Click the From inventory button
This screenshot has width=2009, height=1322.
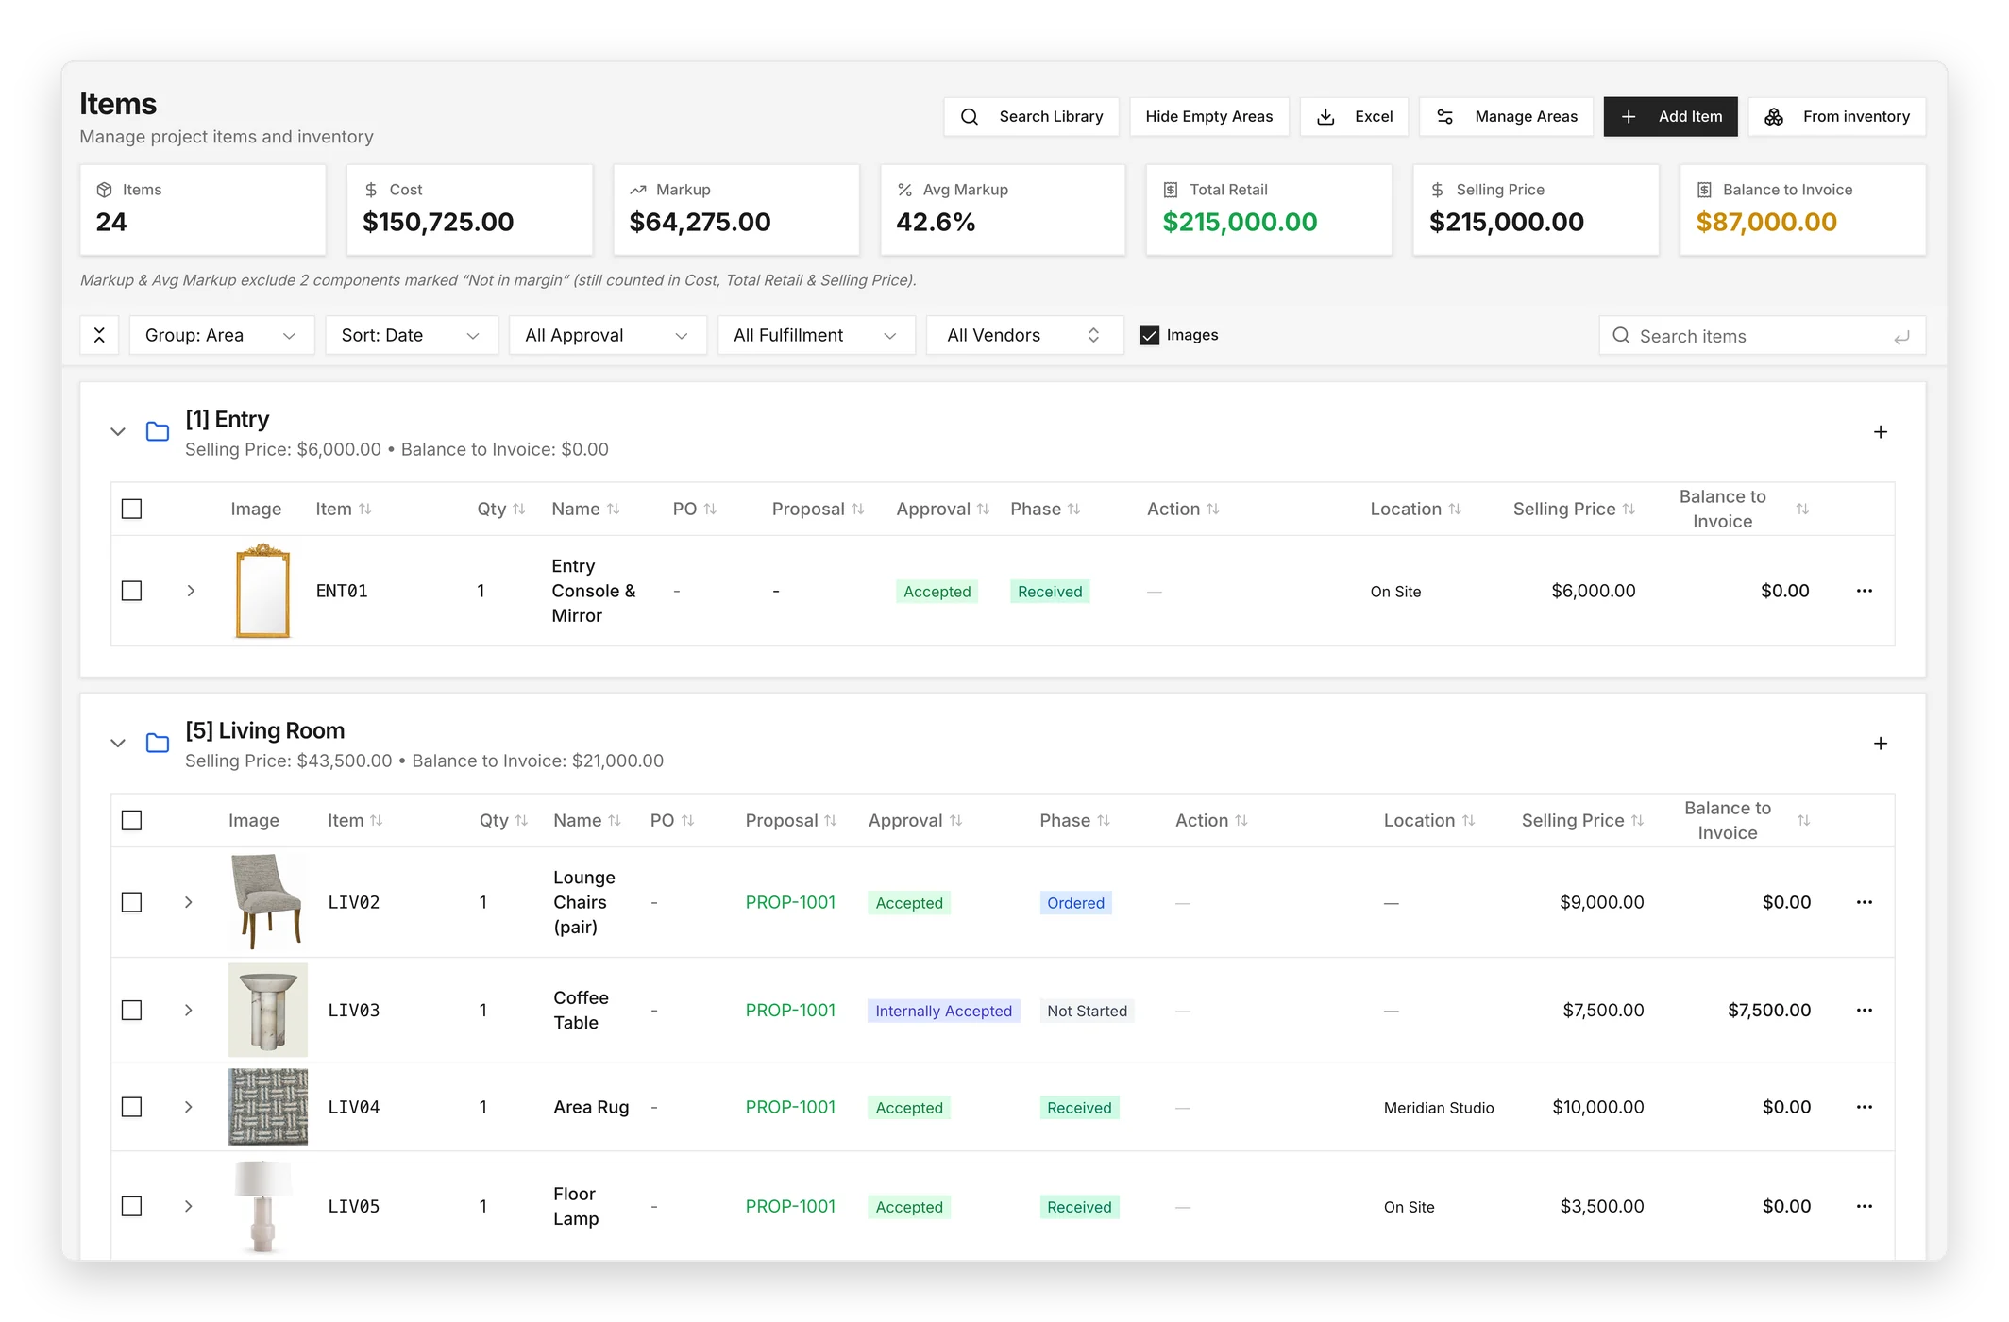tap(1836, 116)
